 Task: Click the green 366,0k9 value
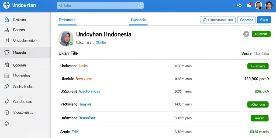tap(262, 92)
